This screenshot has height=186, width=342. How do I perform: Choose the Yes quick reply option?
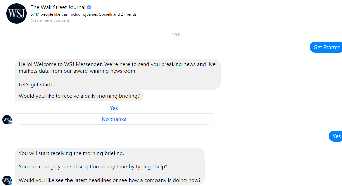coord(114,108)
